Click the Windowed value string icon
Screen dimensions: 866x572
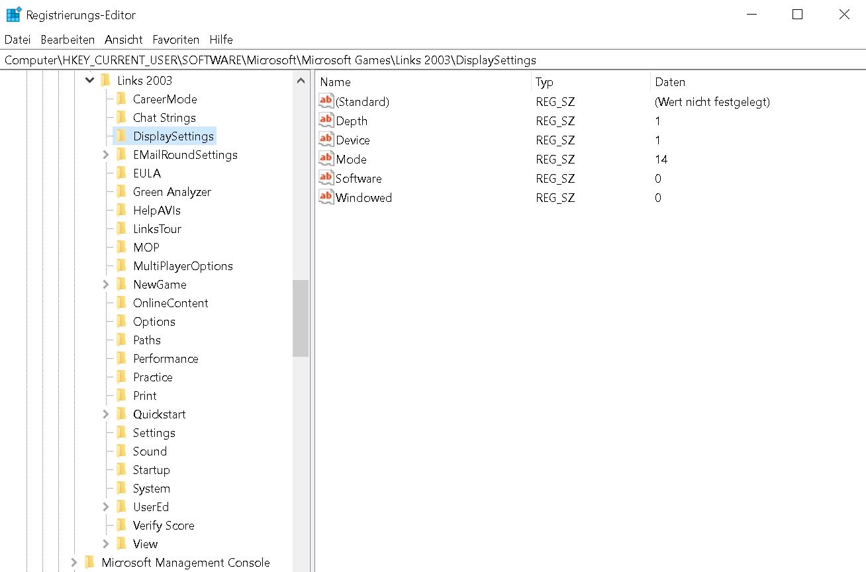pos(326,197)
